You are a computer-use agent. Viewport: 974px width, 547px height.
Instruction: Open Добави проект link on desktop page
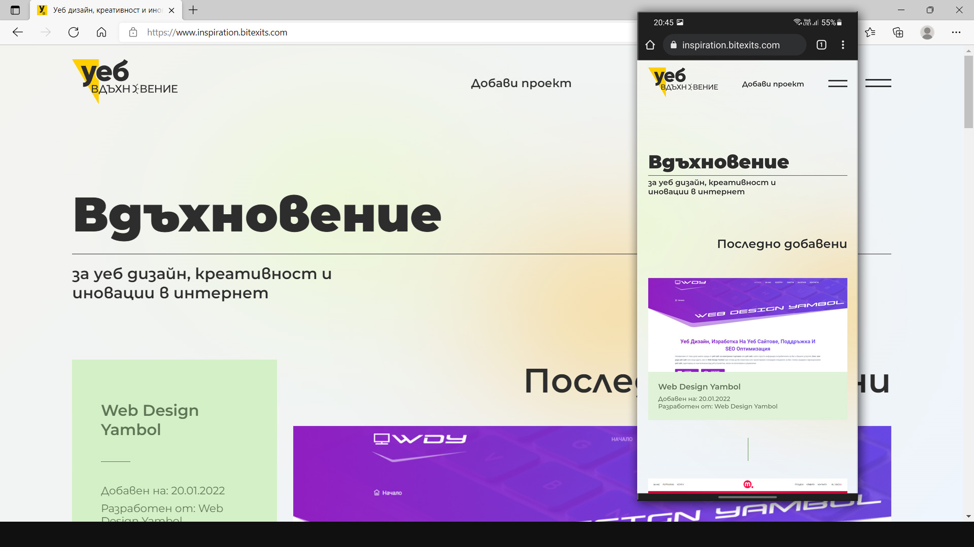point(521,83)
